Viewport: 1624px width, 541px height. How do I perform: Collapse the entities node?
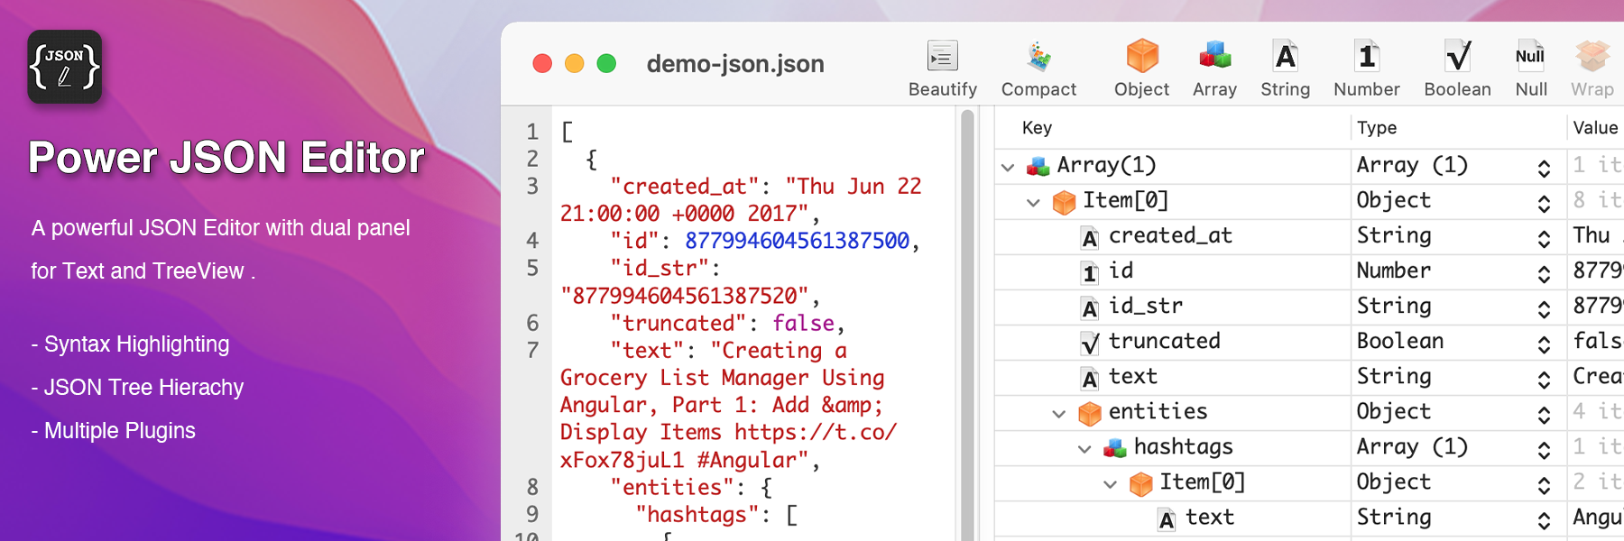pos(1058,414)
